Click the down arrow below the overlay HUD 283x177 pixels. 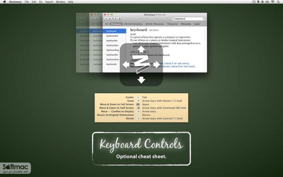(x=141, y=80)
